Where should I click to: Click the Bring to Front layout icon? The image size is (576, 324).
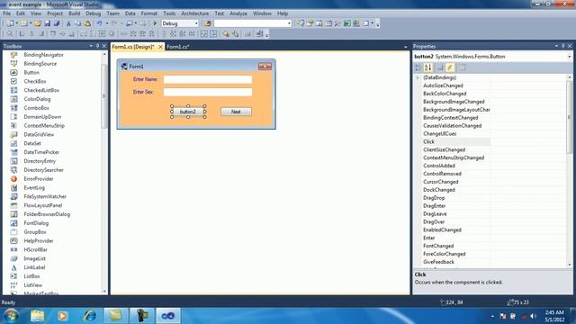226,34
